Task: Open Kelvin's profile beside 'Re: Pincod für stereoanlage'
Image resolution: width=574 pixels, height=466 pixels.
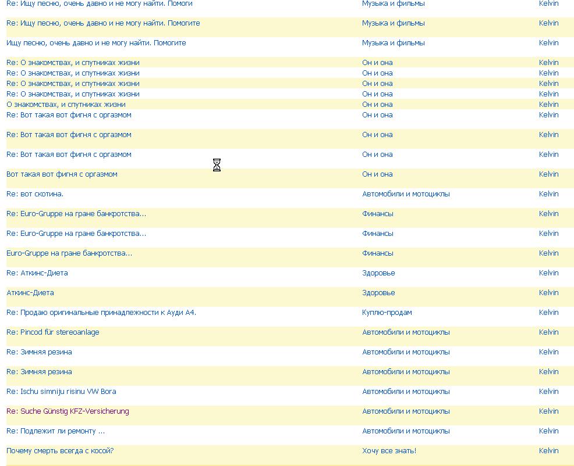Action: click(x=548, y=332)
